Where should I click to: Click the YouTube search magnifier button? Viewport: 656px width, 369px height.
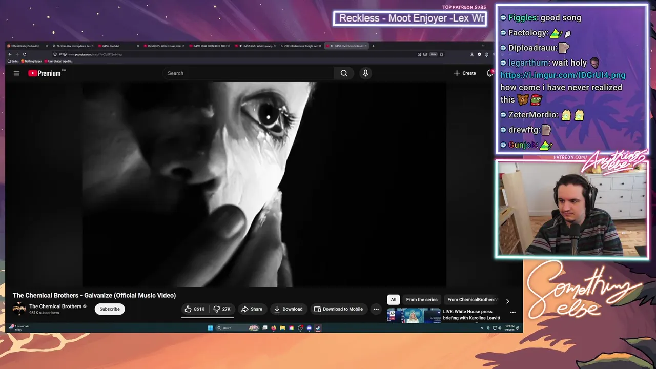pyautogui.click(x=344, y=73)
